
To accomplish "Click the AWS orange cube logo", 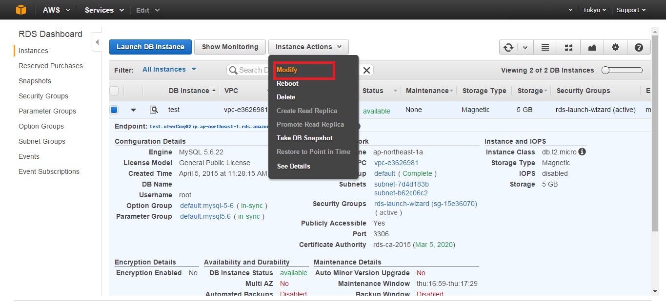I will coord(20,10).
